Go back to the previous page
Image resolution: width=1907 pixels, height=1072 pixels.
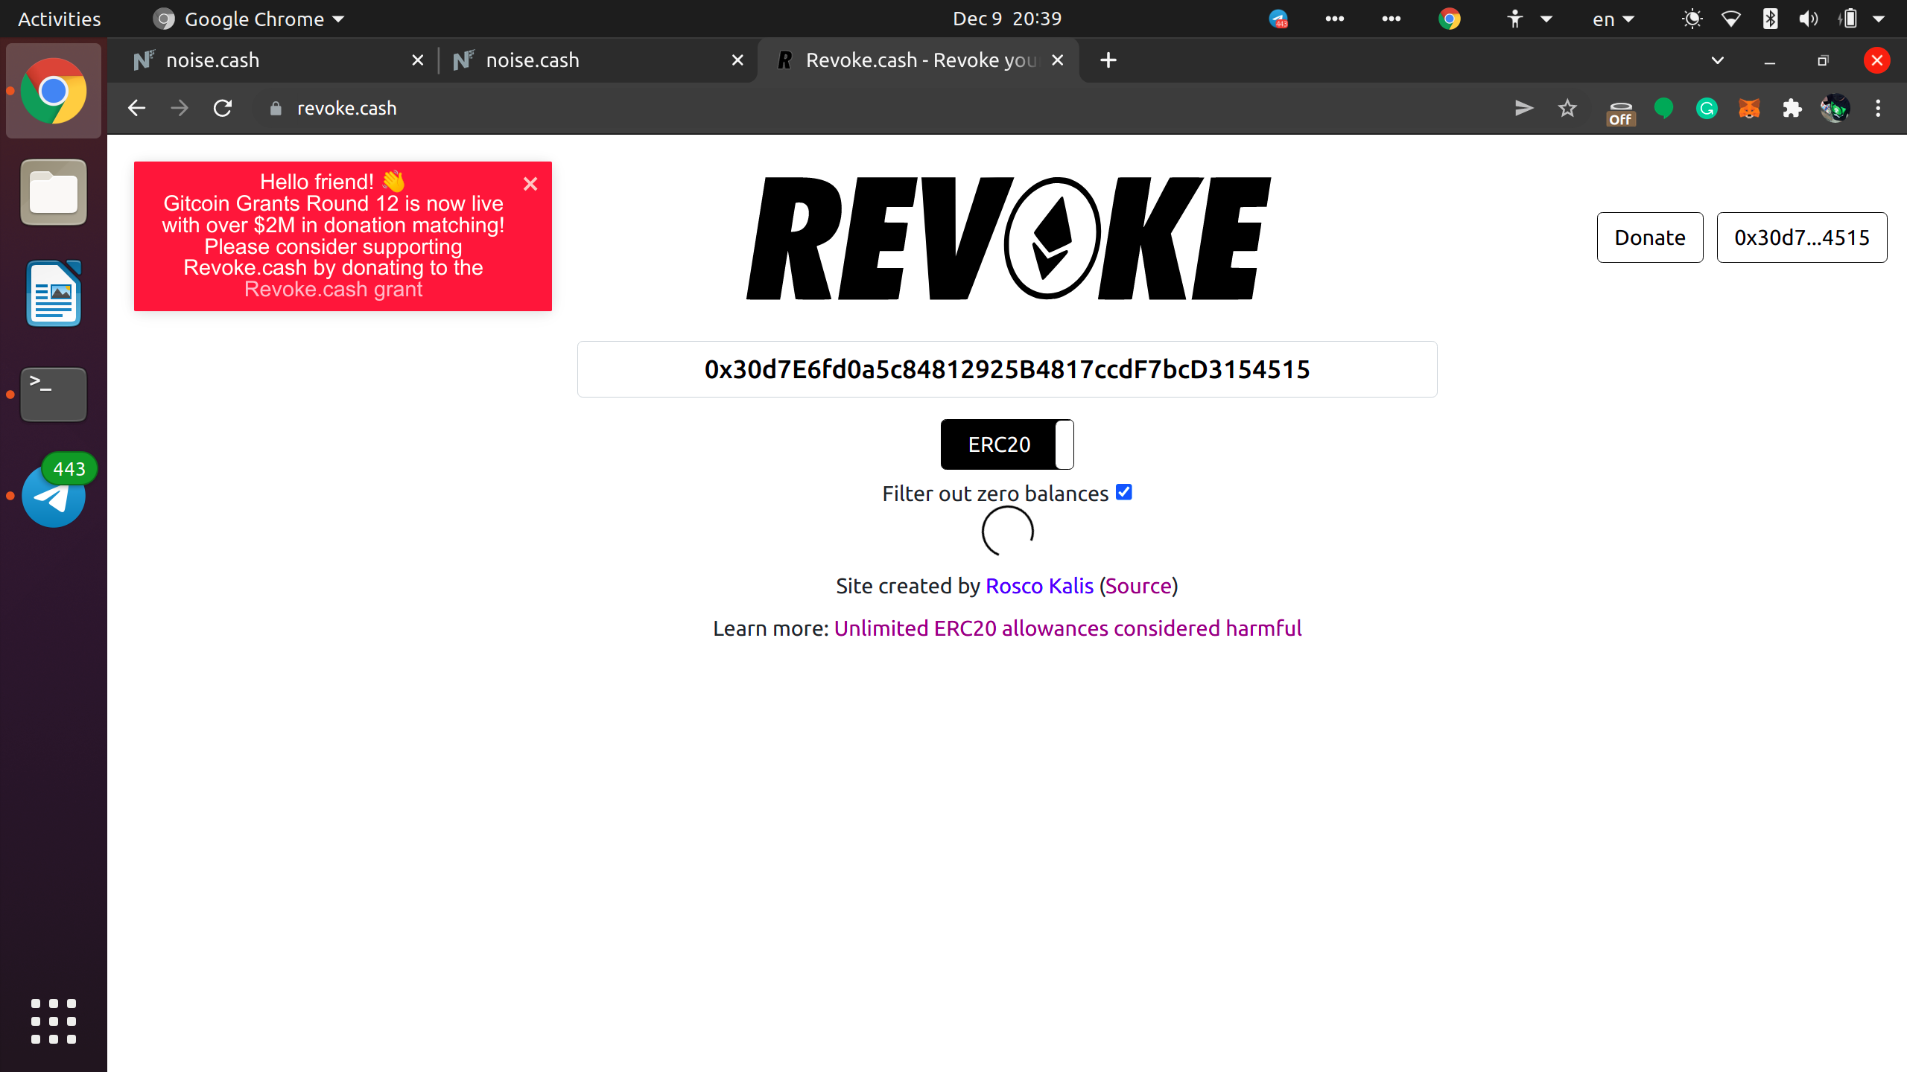tap(136, 108)
